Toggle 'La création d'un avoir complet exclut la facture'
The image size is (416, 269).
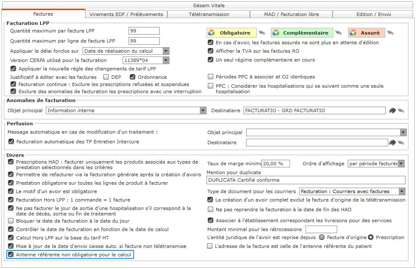click(x=210, y=200)
